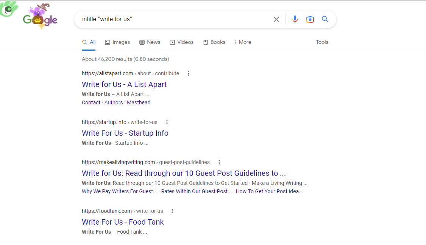Click inside the search query text field
The width and height of the screenshot is (426, 245).
coord(170,19)
